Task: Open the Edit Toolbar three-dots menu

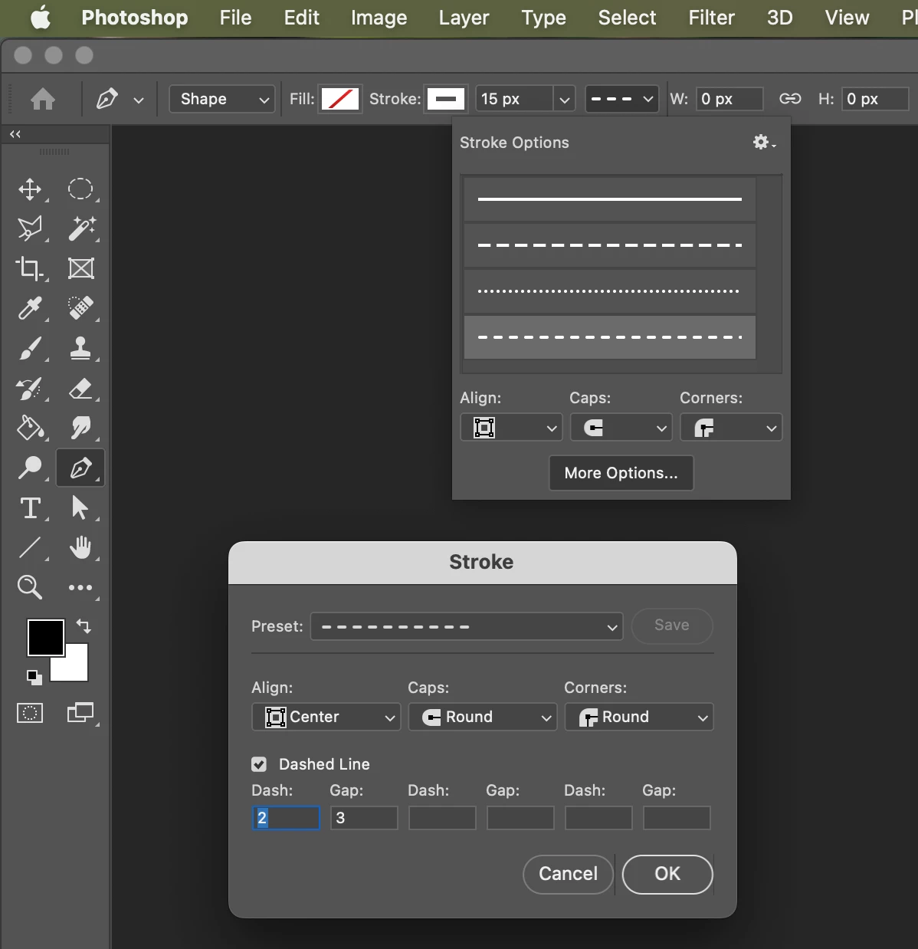Action: [80, 588]
